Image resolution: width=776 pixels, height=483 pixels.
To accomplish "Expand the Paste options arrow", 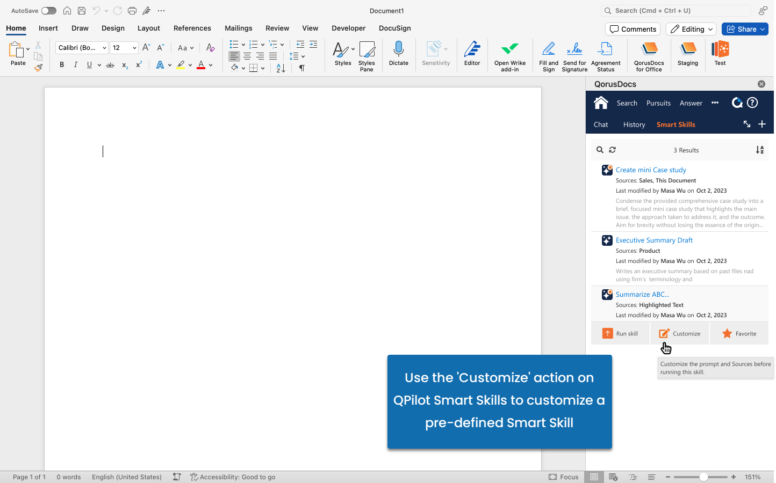I will [x=28, y=49].
